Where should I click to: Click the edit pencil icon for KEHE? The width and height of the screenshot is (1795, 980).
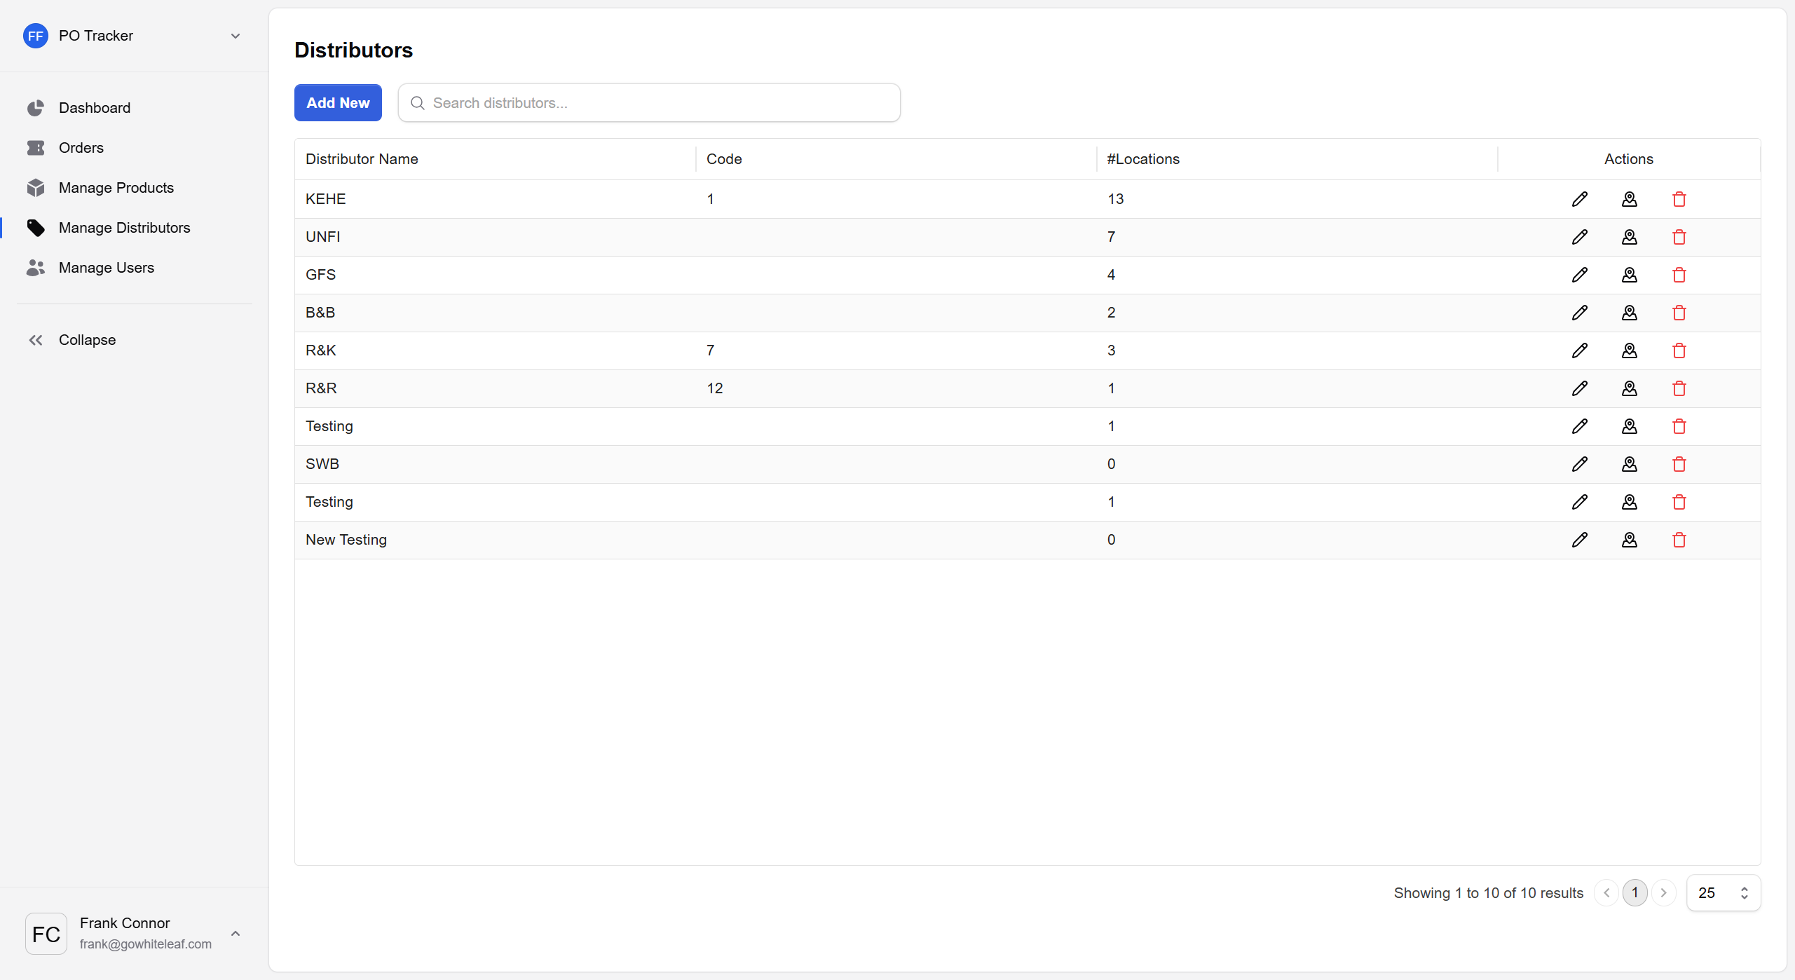coord(1579,199)
